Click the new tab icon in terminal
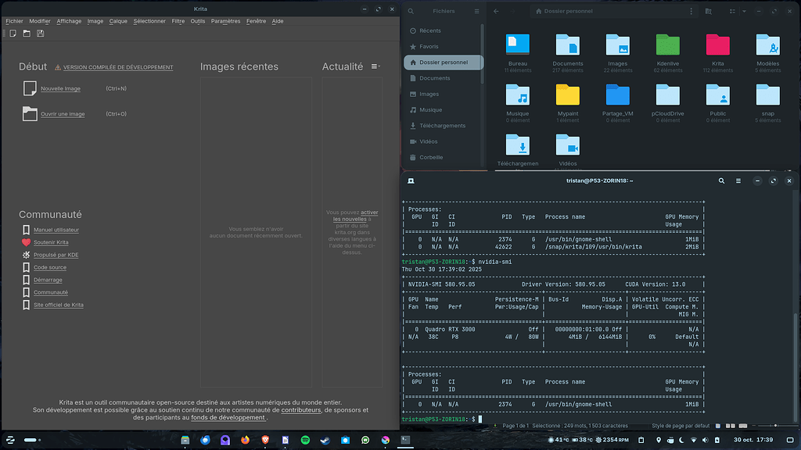The width and height of the screenshot is (801, 450). pos(411,180)
